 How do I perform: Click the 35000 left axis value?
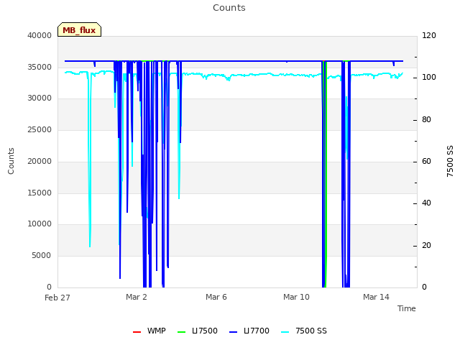point(40,67)
